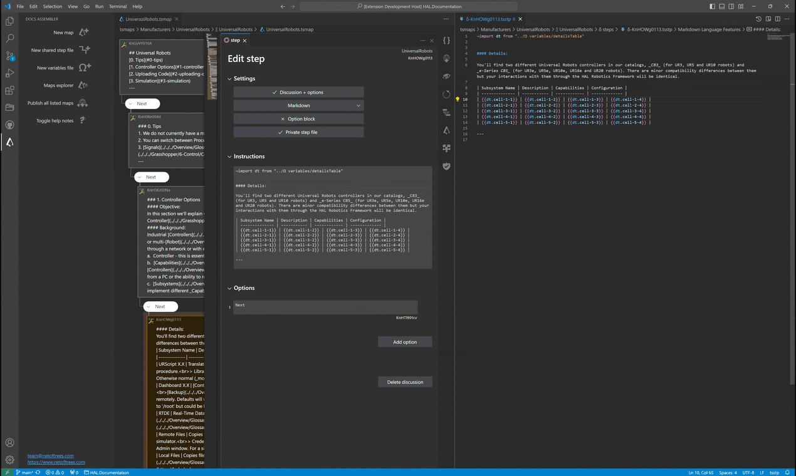Click Manufacturers in right editor breadcrumb
Screen dimensions: 796x476
click(x=495, y=29)
